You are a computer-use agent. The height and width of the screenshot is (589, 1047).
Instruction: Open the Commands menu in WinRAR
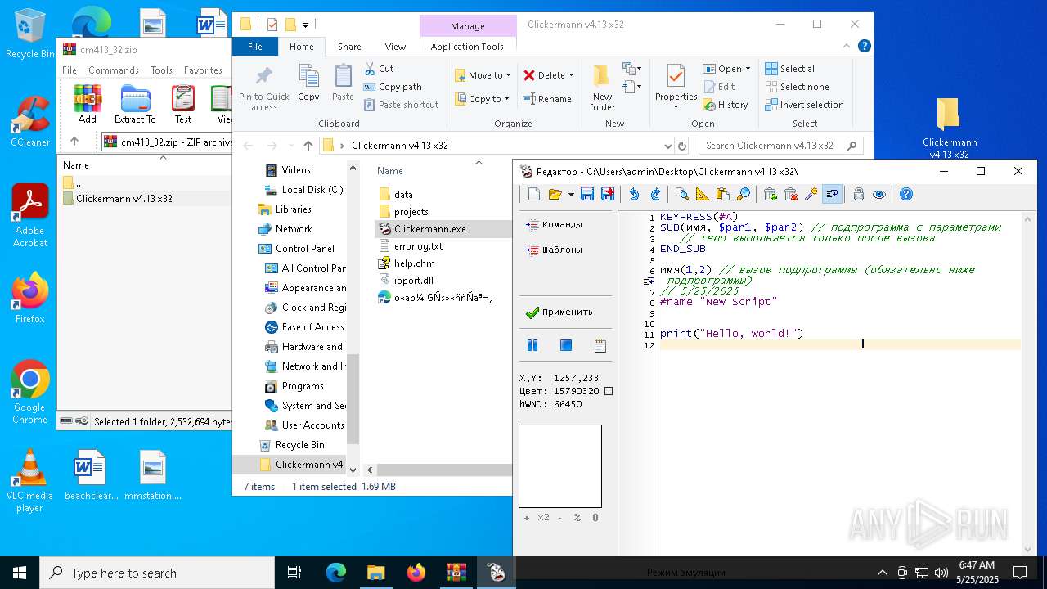pyautogui.click(x=114, y=70)
